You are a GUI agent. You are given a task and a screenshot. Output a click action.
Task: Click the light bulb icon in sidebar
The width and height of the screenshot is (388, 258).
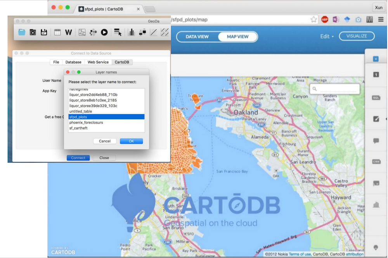click(376, 248)
